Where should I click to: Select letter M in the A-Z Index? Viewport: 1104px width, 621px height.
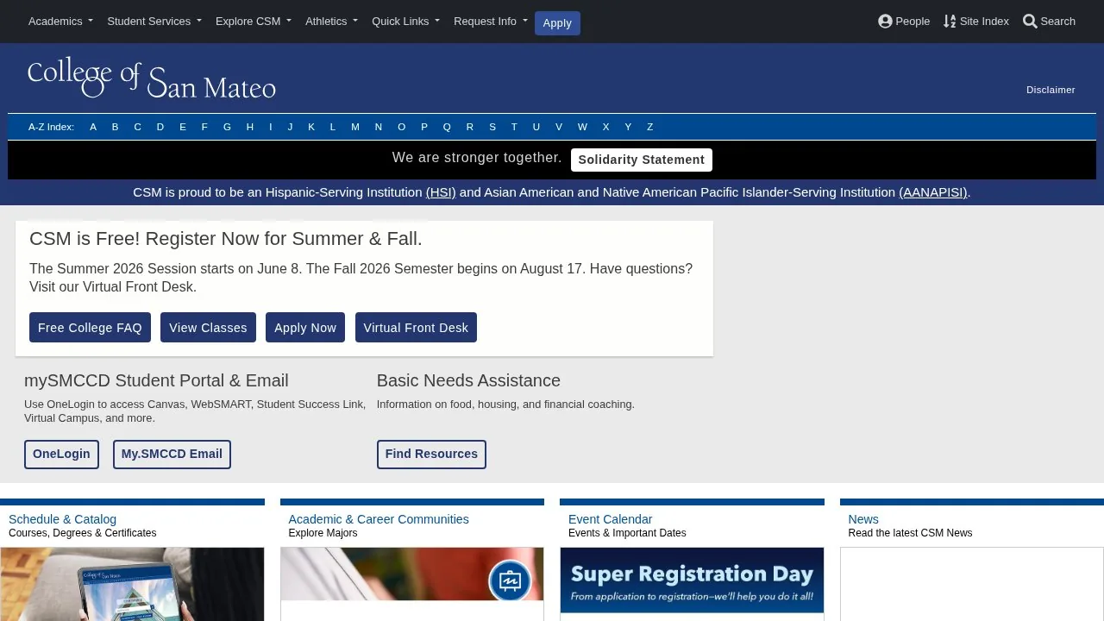(x=355, y=127)
